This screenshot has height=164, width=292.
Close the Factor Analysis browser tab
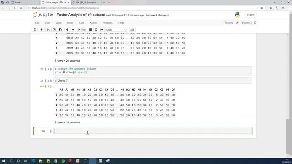coord(68,2)
